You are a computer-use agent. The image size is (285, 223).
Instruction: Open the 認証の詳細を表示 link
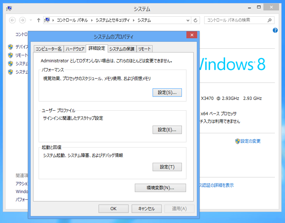[216, 185]
